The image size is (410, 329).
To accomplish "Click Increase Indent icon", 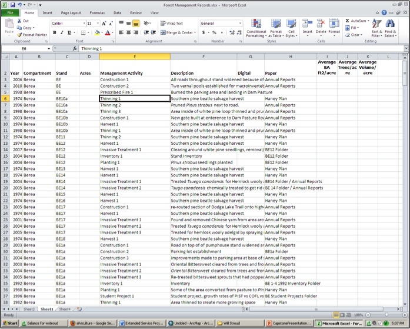I will pos(154,32).
